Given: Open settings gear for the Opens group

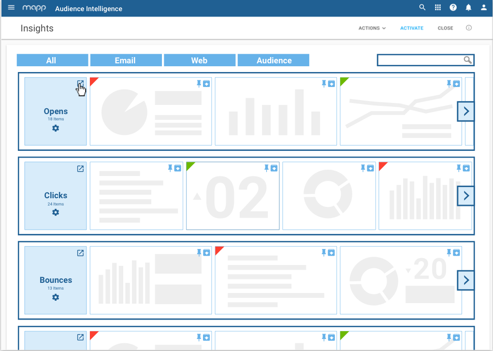Looking at the screenshot, I should (56, 128).
